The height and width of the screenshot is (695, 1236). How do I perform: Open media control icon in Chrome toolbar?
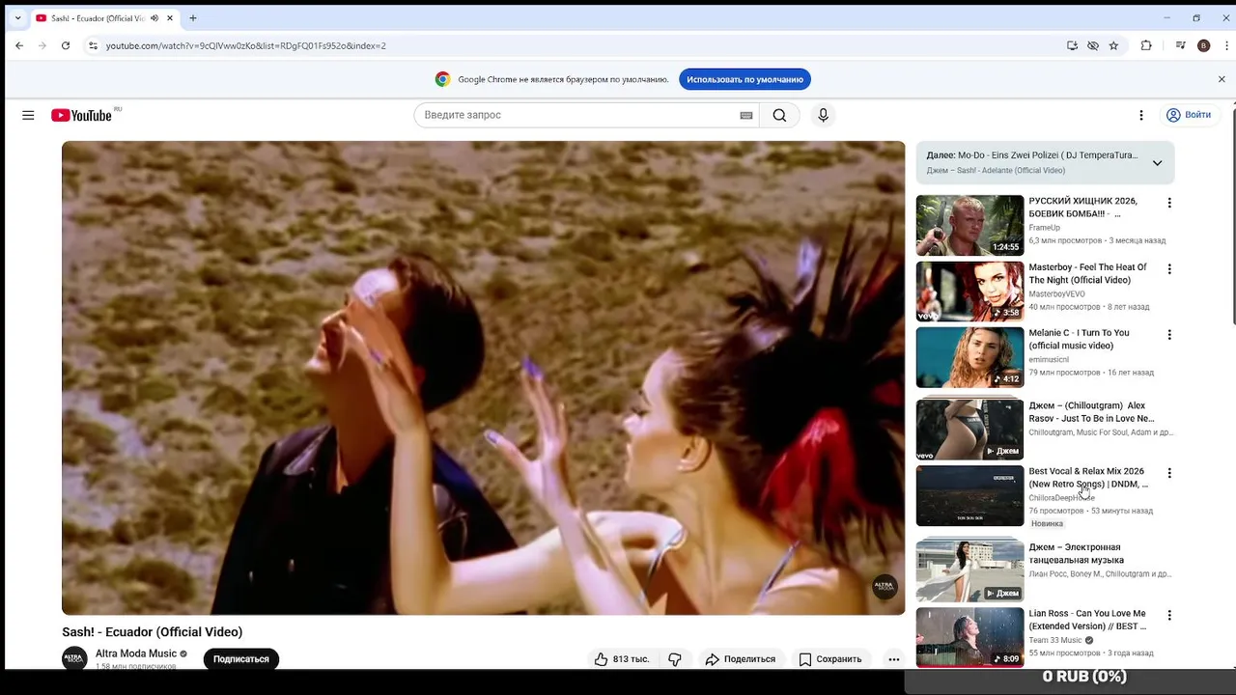(x=1180, y=45)
